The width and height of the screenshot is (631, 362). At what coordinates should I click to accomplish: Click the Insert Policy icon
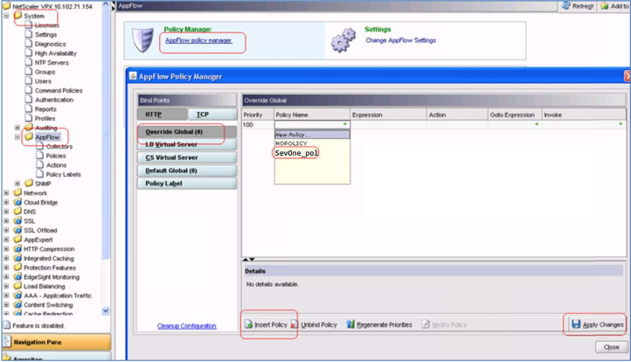pyautogui.click(x=249, y=324)
